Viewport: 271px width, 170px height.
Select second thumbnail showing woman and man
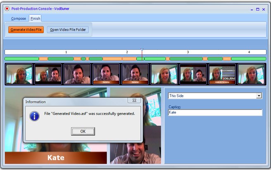click(48, 74)
